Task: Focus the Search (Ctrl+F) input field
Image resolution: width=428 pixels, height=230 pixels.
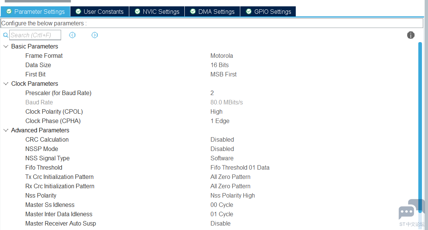Action: pos(35,35)
